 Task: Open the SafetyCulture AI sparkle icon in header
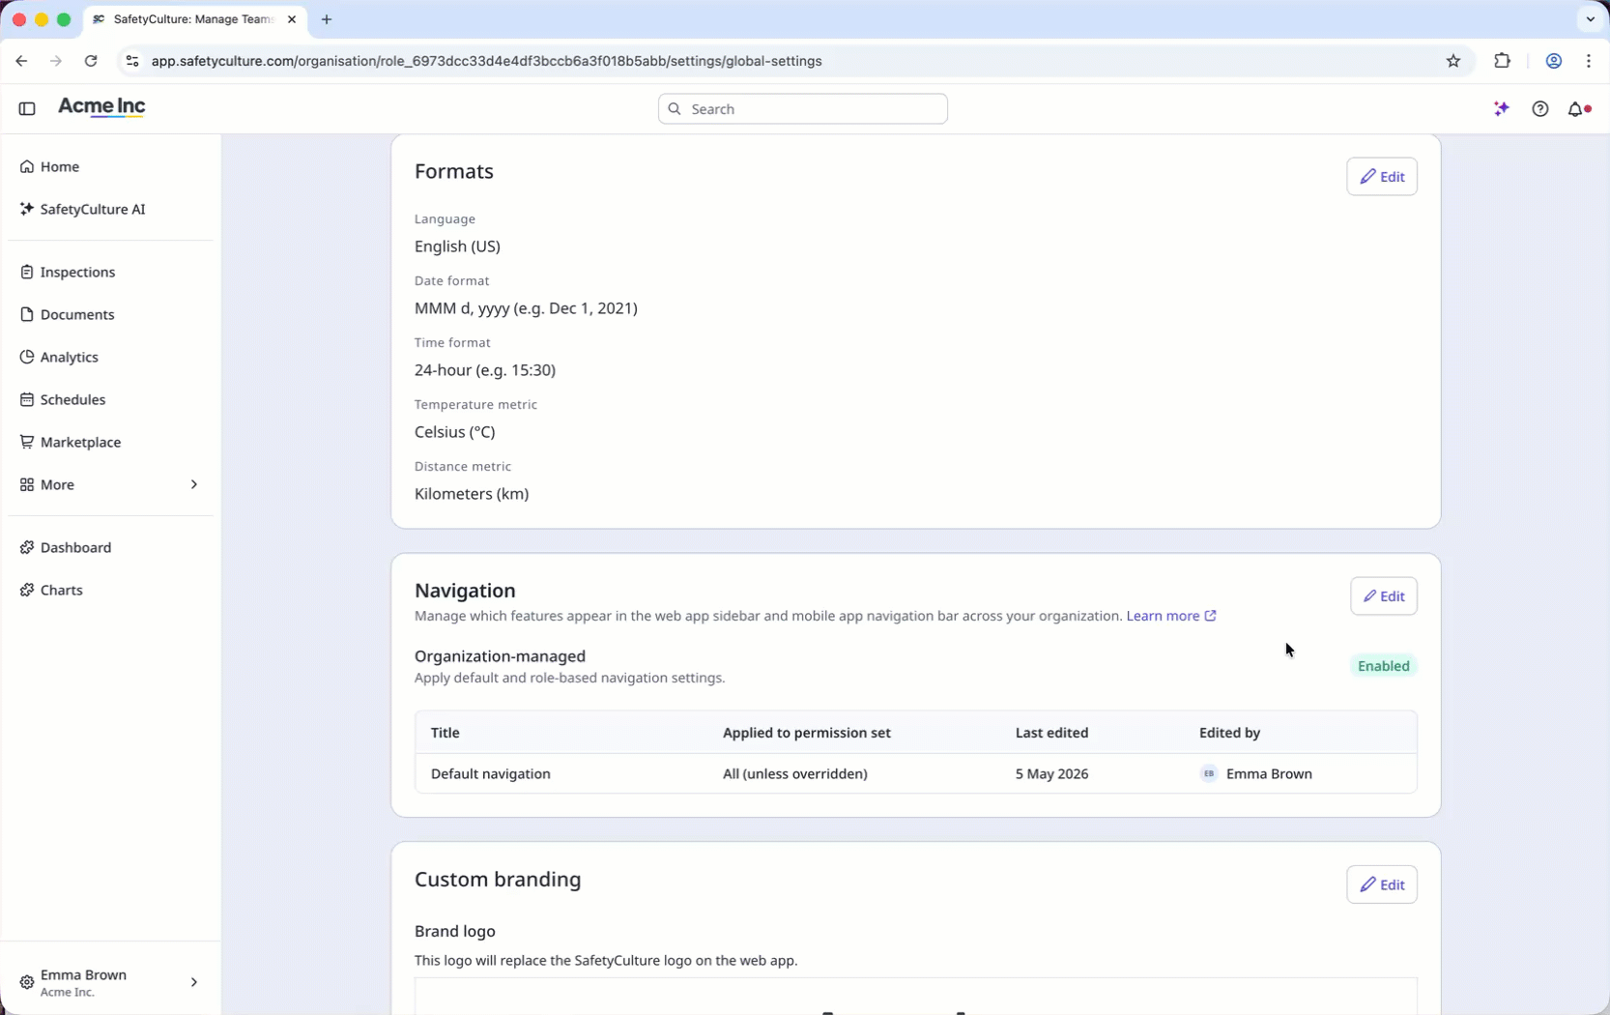point(1501,109)
